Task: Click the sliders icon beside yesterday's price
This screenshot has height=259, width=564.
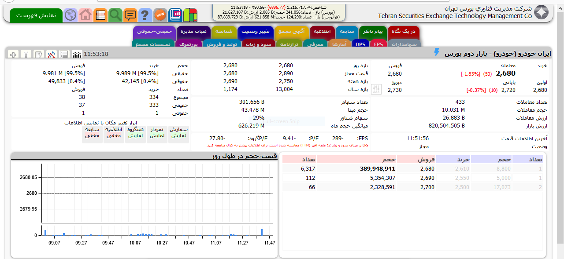Action: (376, 90)
